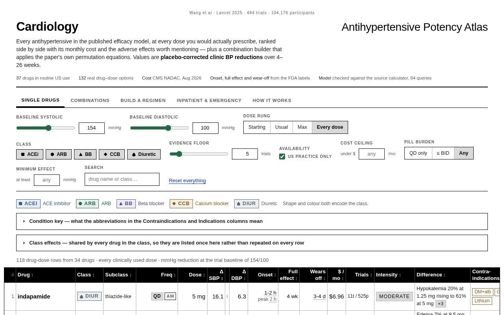Image resolution: width=504 pixels, height=315 pixels.
Task: Click the minimum effect input field
Action: [x=47, y=180]
